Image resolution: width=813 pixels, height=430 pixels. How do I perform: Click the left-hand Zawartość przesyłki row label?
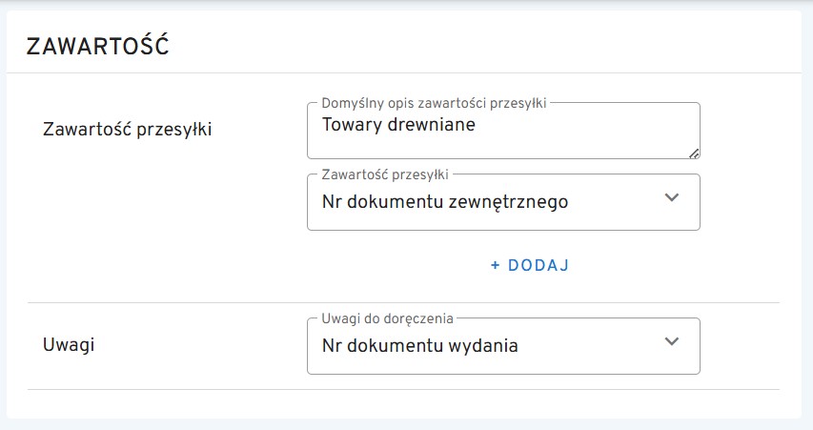[128, 130]
